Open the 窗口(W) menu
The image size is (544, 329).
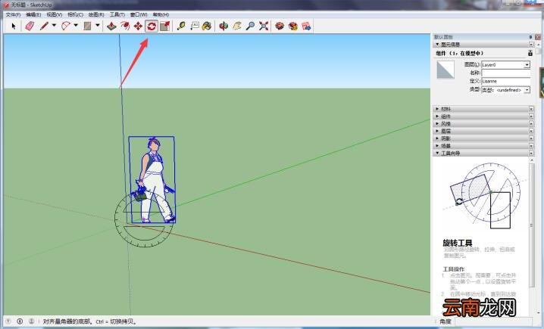139,14
